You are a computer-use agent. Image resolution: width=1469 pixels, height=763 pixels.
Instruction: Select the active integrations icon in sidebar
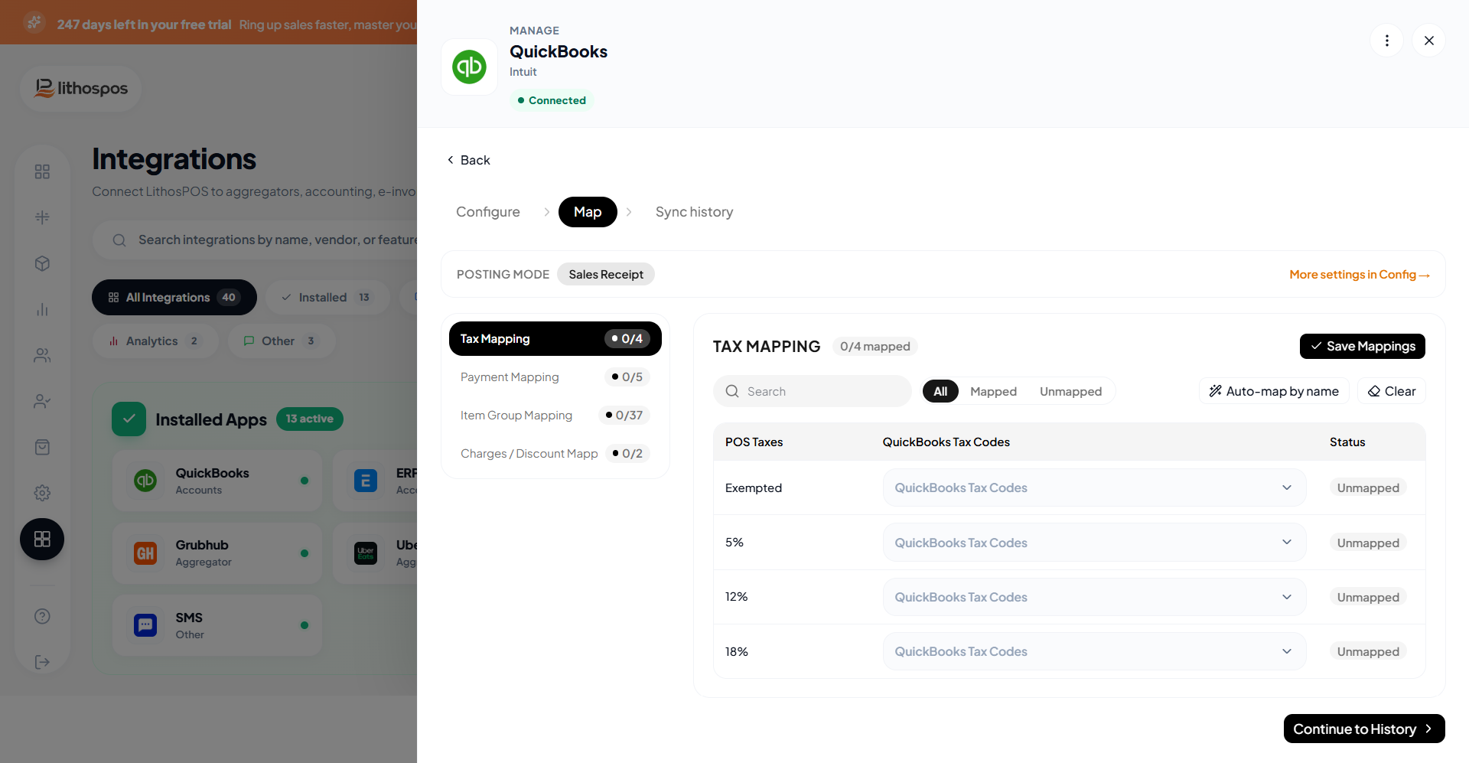click(x=42, y=539)
